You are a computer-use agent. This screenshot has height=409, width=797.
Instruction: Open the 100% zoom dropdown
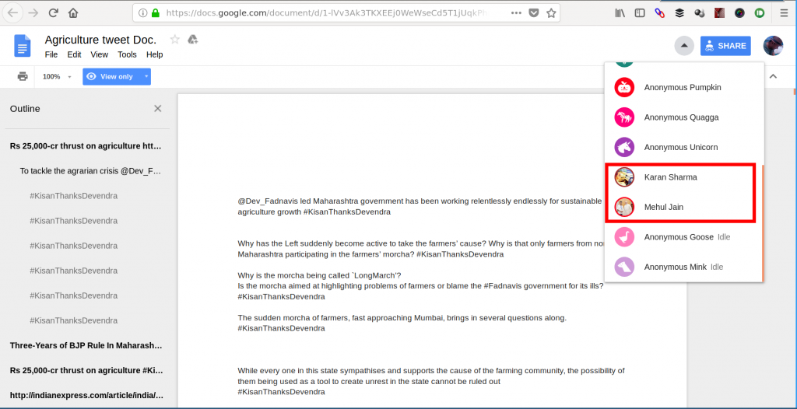56,77
